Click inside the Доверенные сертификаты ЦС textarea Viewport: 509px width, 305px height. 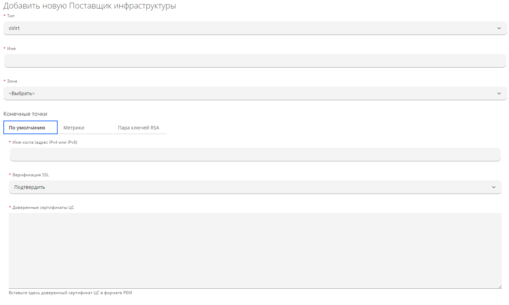pyautogui.click(x=255, y=251)
